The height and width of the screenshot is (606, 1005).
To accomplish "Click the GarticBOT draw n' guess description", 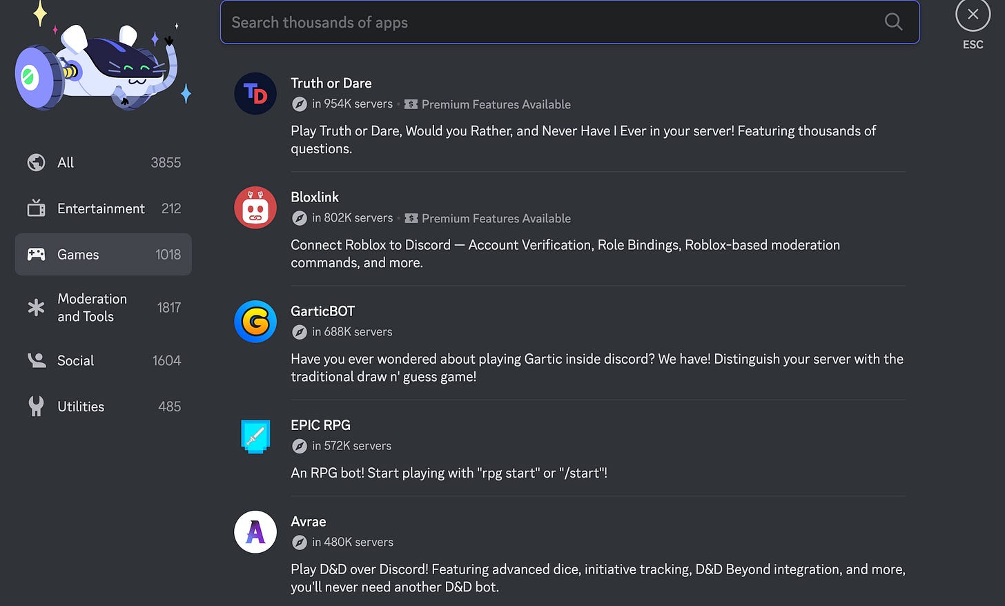I will point(597,367).
